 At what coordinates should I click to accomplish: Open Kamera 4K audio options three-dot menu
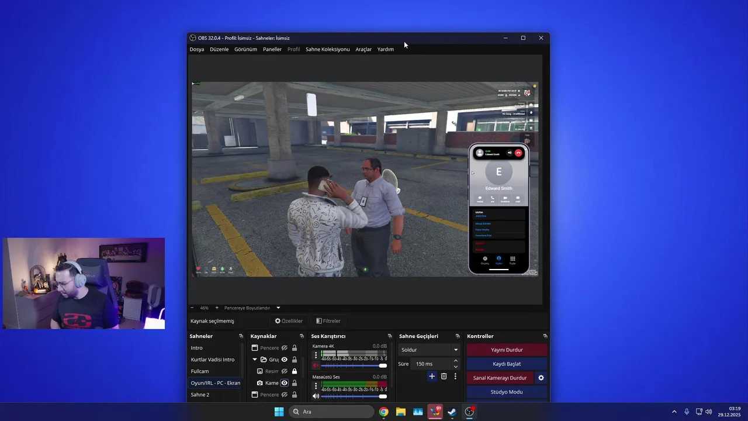point(316,355)
